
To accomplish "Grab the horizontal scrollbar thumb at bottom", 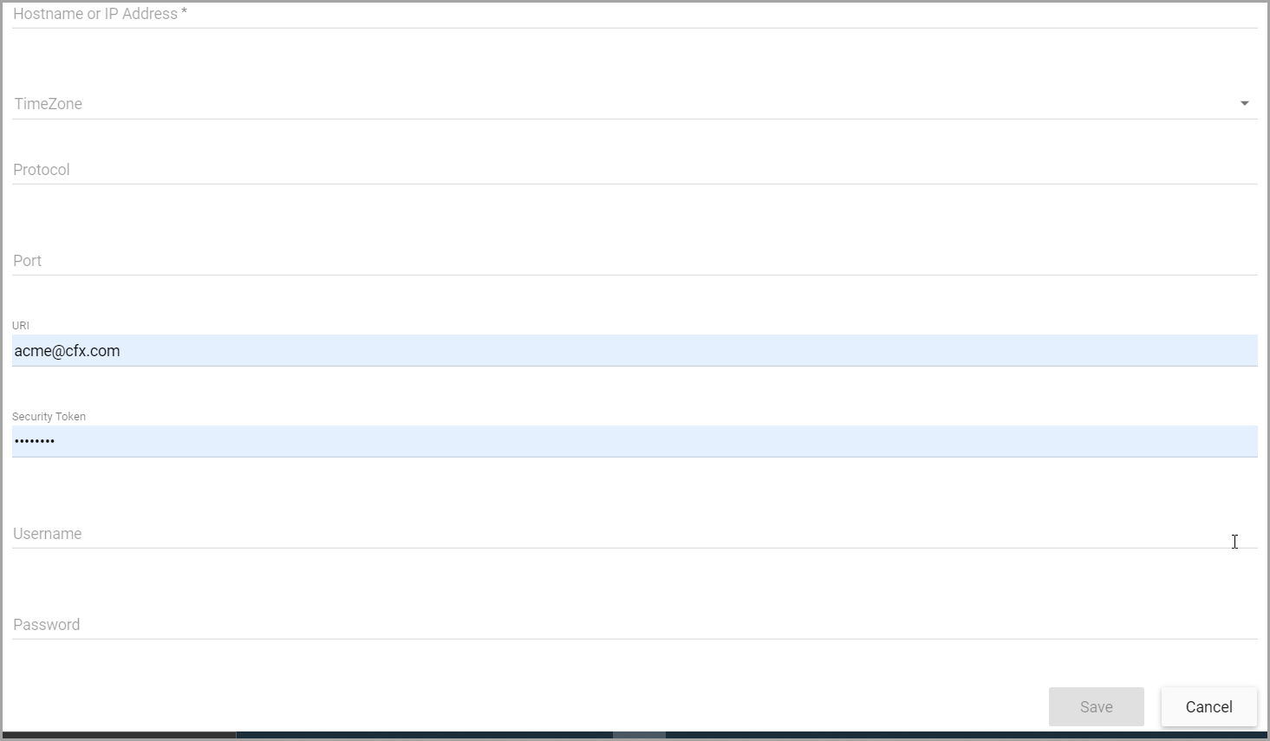I will [x=639, y=735].
